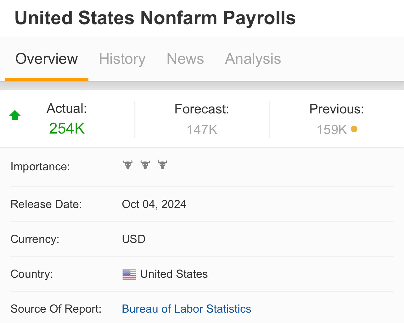Screen dimensions: 404x323
Task: Click the Forecast value 147K
Action: tap(202, 129)
